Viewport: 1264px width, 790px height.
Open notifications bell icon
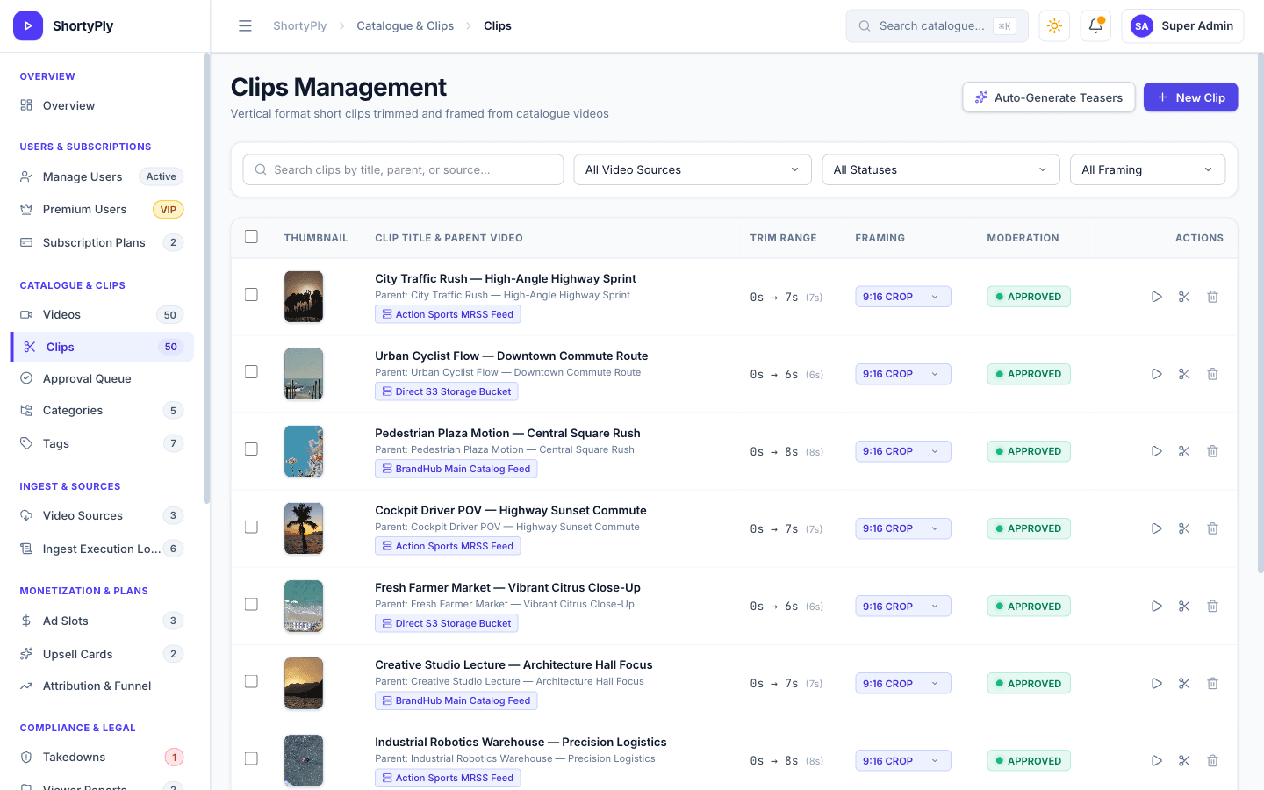(1095, 26)
